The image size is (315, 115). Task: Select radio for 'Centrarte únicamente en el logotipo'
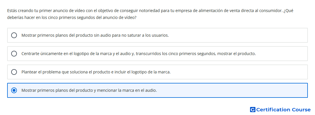pyautogui.click(x=14, y=54)
